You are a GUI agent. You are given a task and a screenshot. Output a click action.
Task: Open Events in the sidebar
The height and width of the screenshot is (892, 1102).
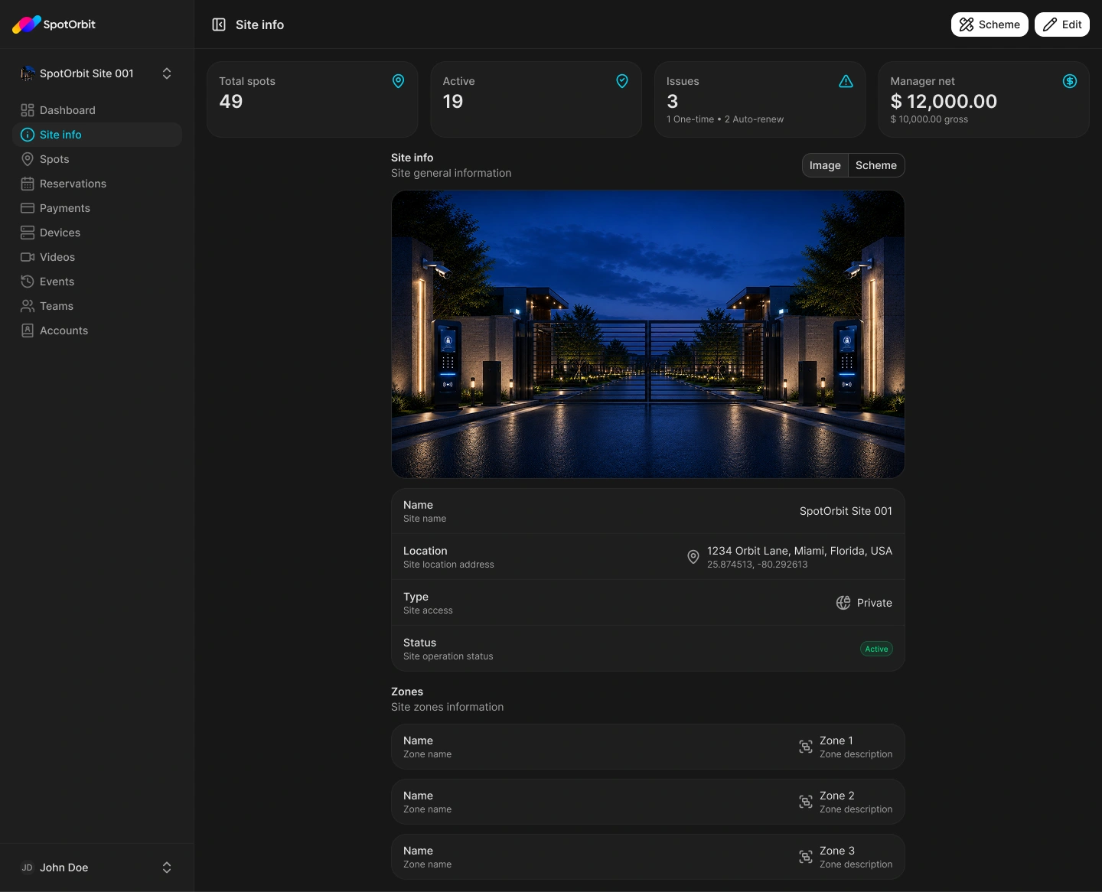(x=97, y=282)
